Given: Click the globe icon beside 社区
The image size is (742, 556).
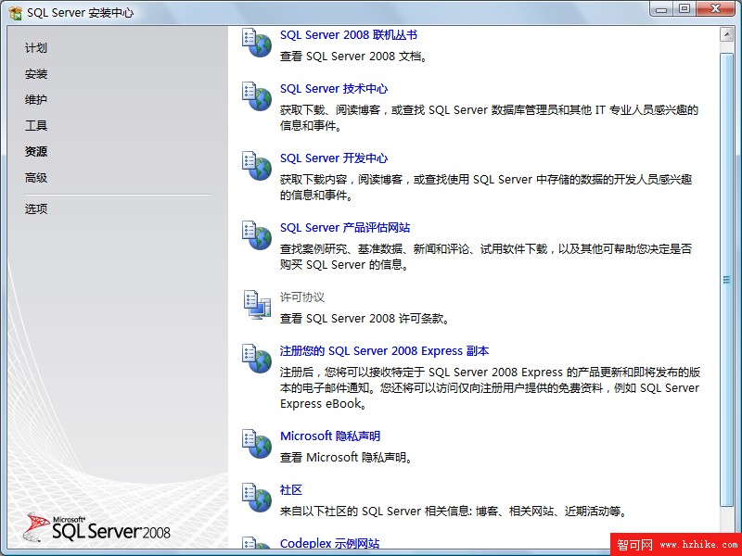Looking at the screenshot, I should 257,498.
